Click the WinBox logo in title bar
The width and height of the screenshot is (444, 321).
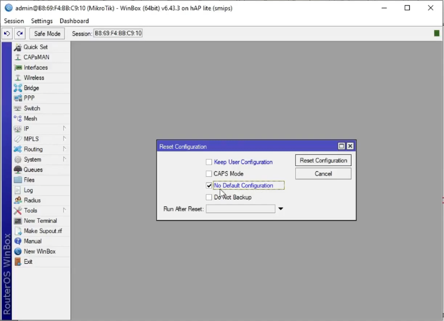(9, 8)
